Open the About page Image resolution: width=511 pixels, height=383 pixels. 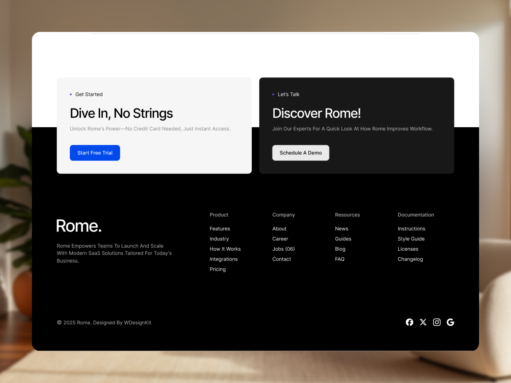coord(279,229)
